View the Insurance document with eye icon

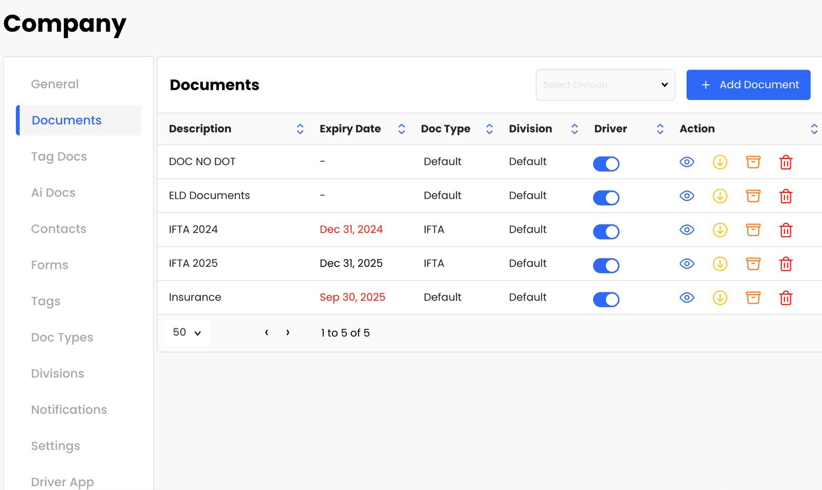pos(687,298)
